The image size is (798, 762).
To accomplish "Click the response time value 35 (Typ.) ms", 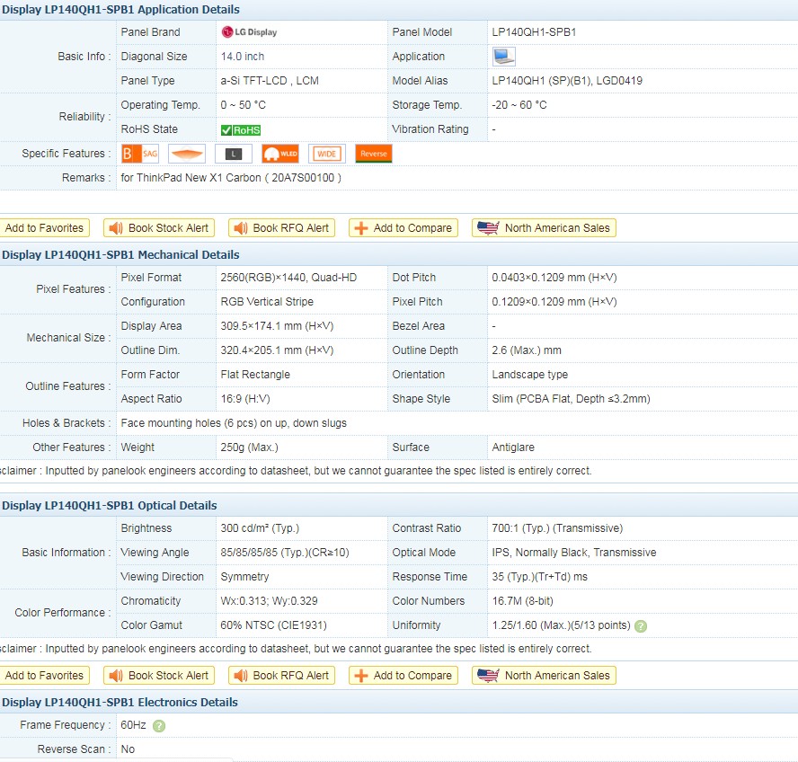I will coord(539,577).
